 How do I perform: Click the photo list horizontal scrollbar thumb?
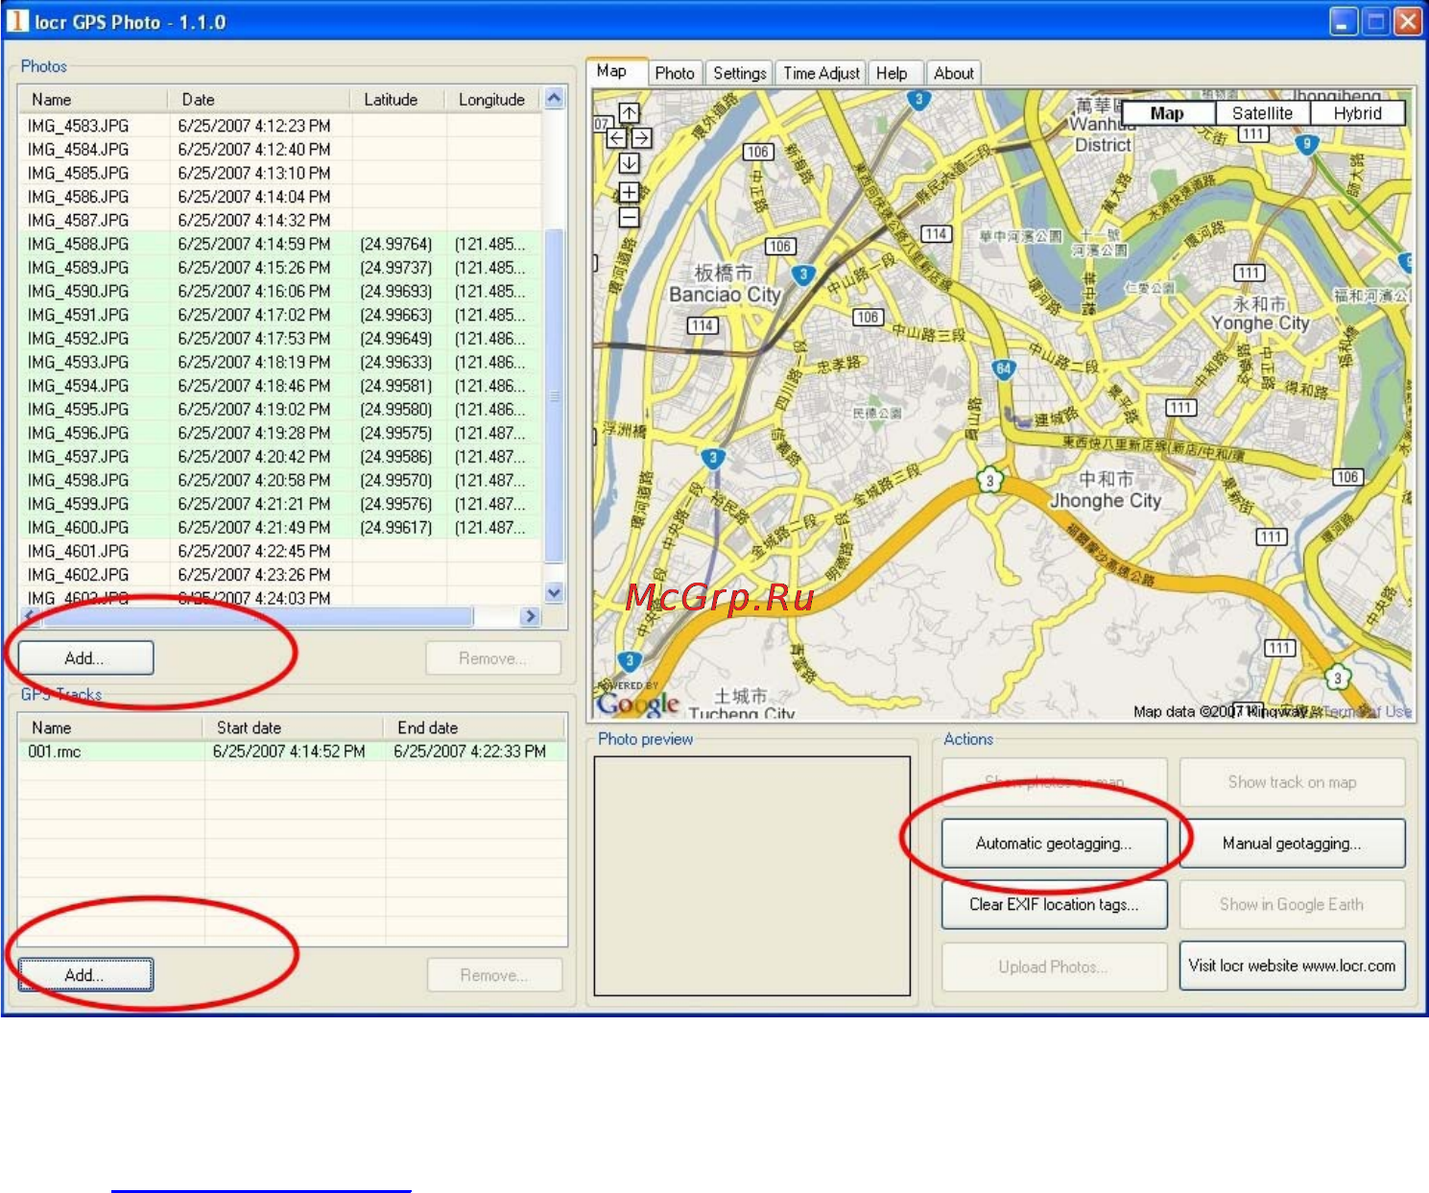point(257,616)
